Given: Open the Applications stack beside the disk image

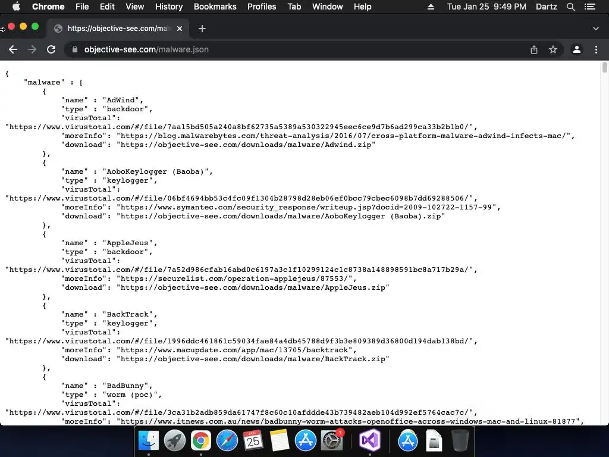Looking at the screenshot, I should click(408, 441).
